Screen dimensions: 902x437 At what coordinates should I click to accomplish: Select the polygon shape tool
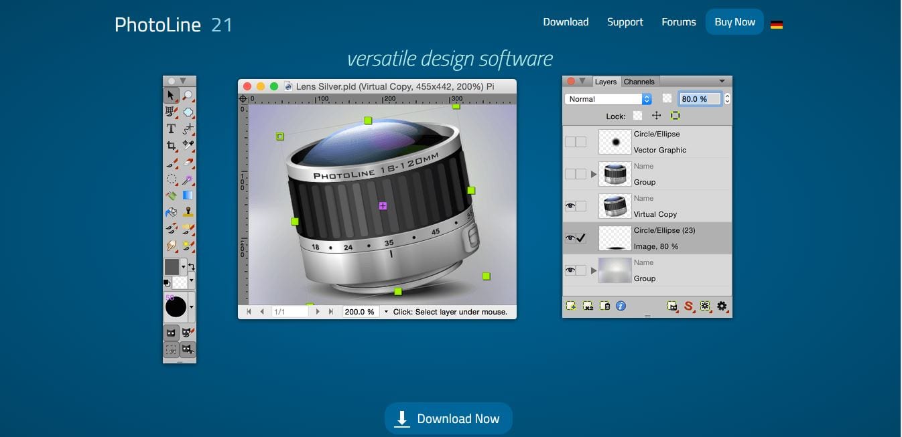pyautogui.click(x=188, y=112)
